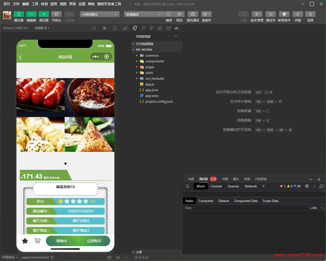Open Version Management icon

click(x=257, y=14)
